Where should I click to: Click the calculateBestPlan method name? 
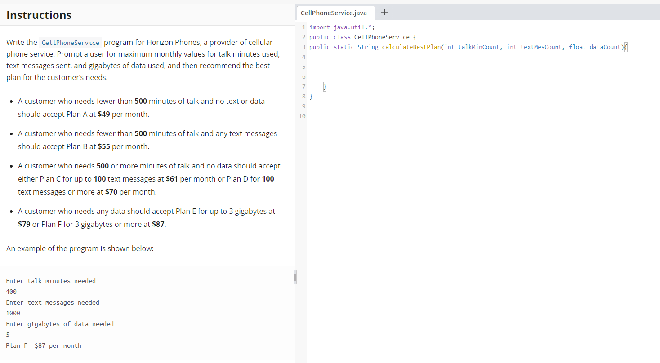[410, 47]
